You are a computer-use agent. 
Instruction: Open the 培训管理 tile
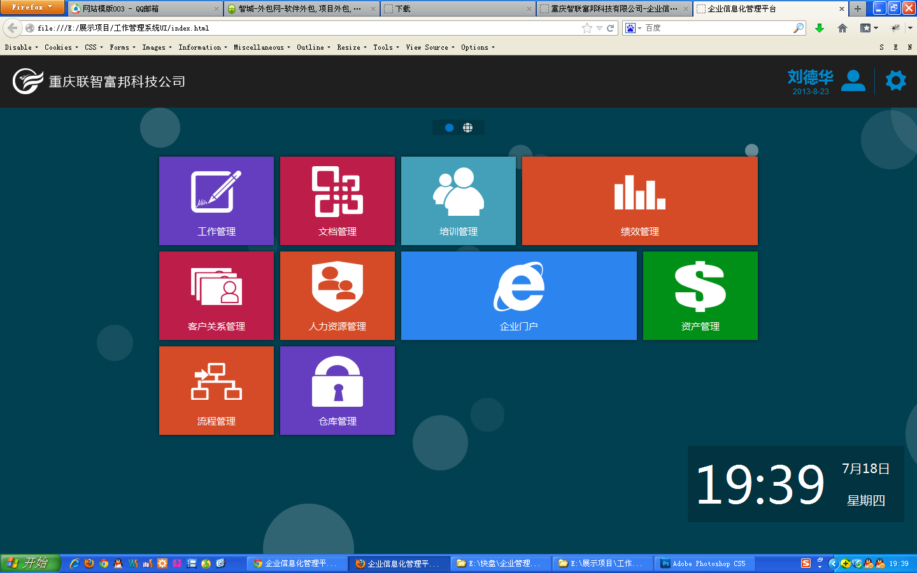coord(458,201)
